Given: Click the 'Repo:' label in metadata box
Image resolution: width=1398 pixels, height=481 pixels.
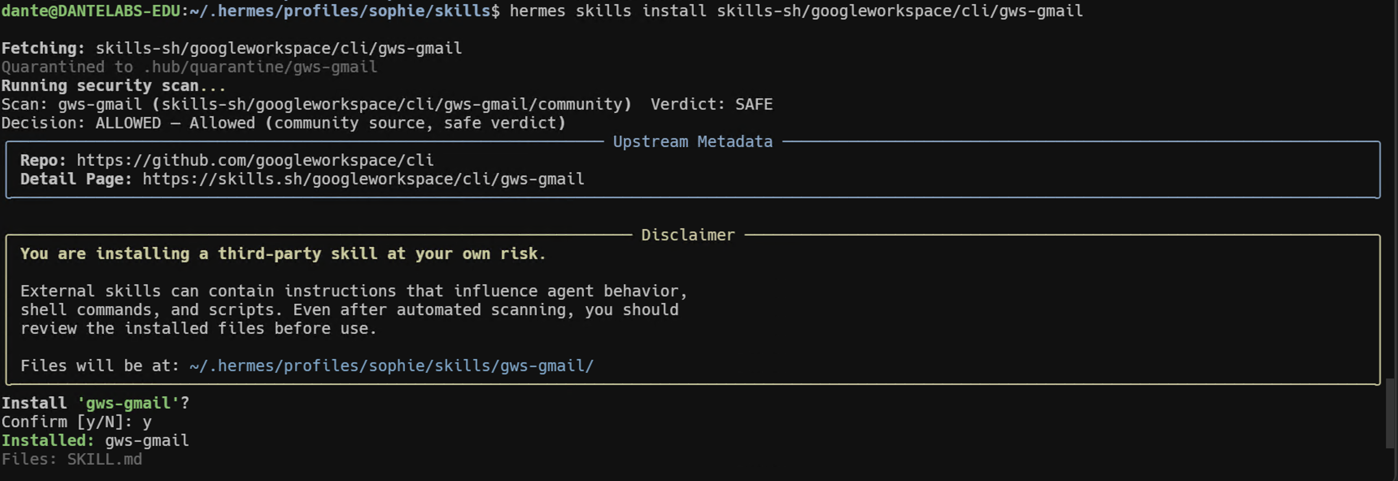Looking at the screenshot, I should (x=44, y=160).
